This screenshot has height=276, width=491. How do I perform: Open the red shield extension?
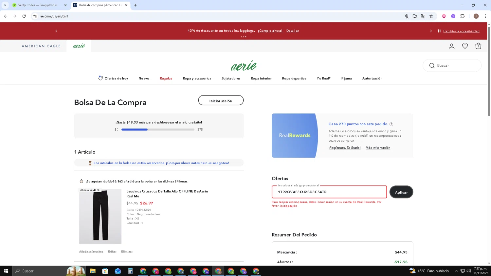(x=444, y=16)
